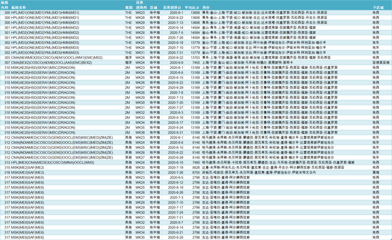Click route name MSK(ME3)SAF(ME3)

coord(28,172)
